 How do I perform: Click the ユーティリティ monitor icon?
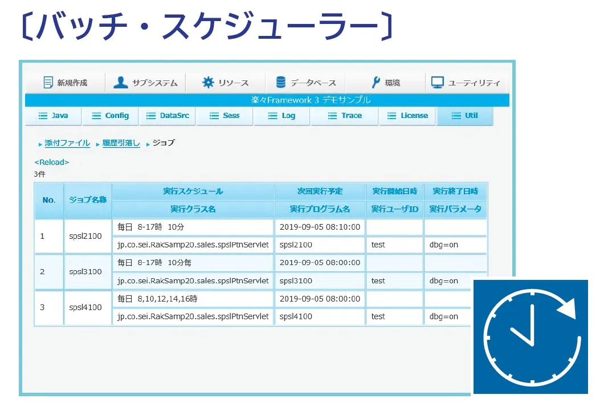437,83
